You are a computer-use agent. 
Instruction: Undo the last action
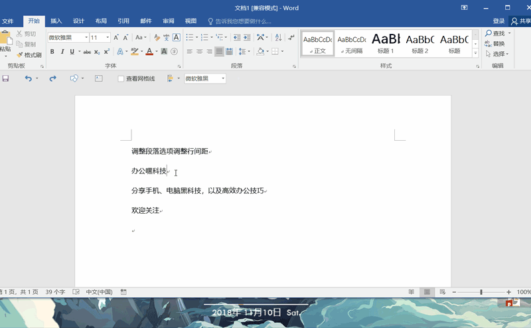pyautogui.click(x=28, y=78)
